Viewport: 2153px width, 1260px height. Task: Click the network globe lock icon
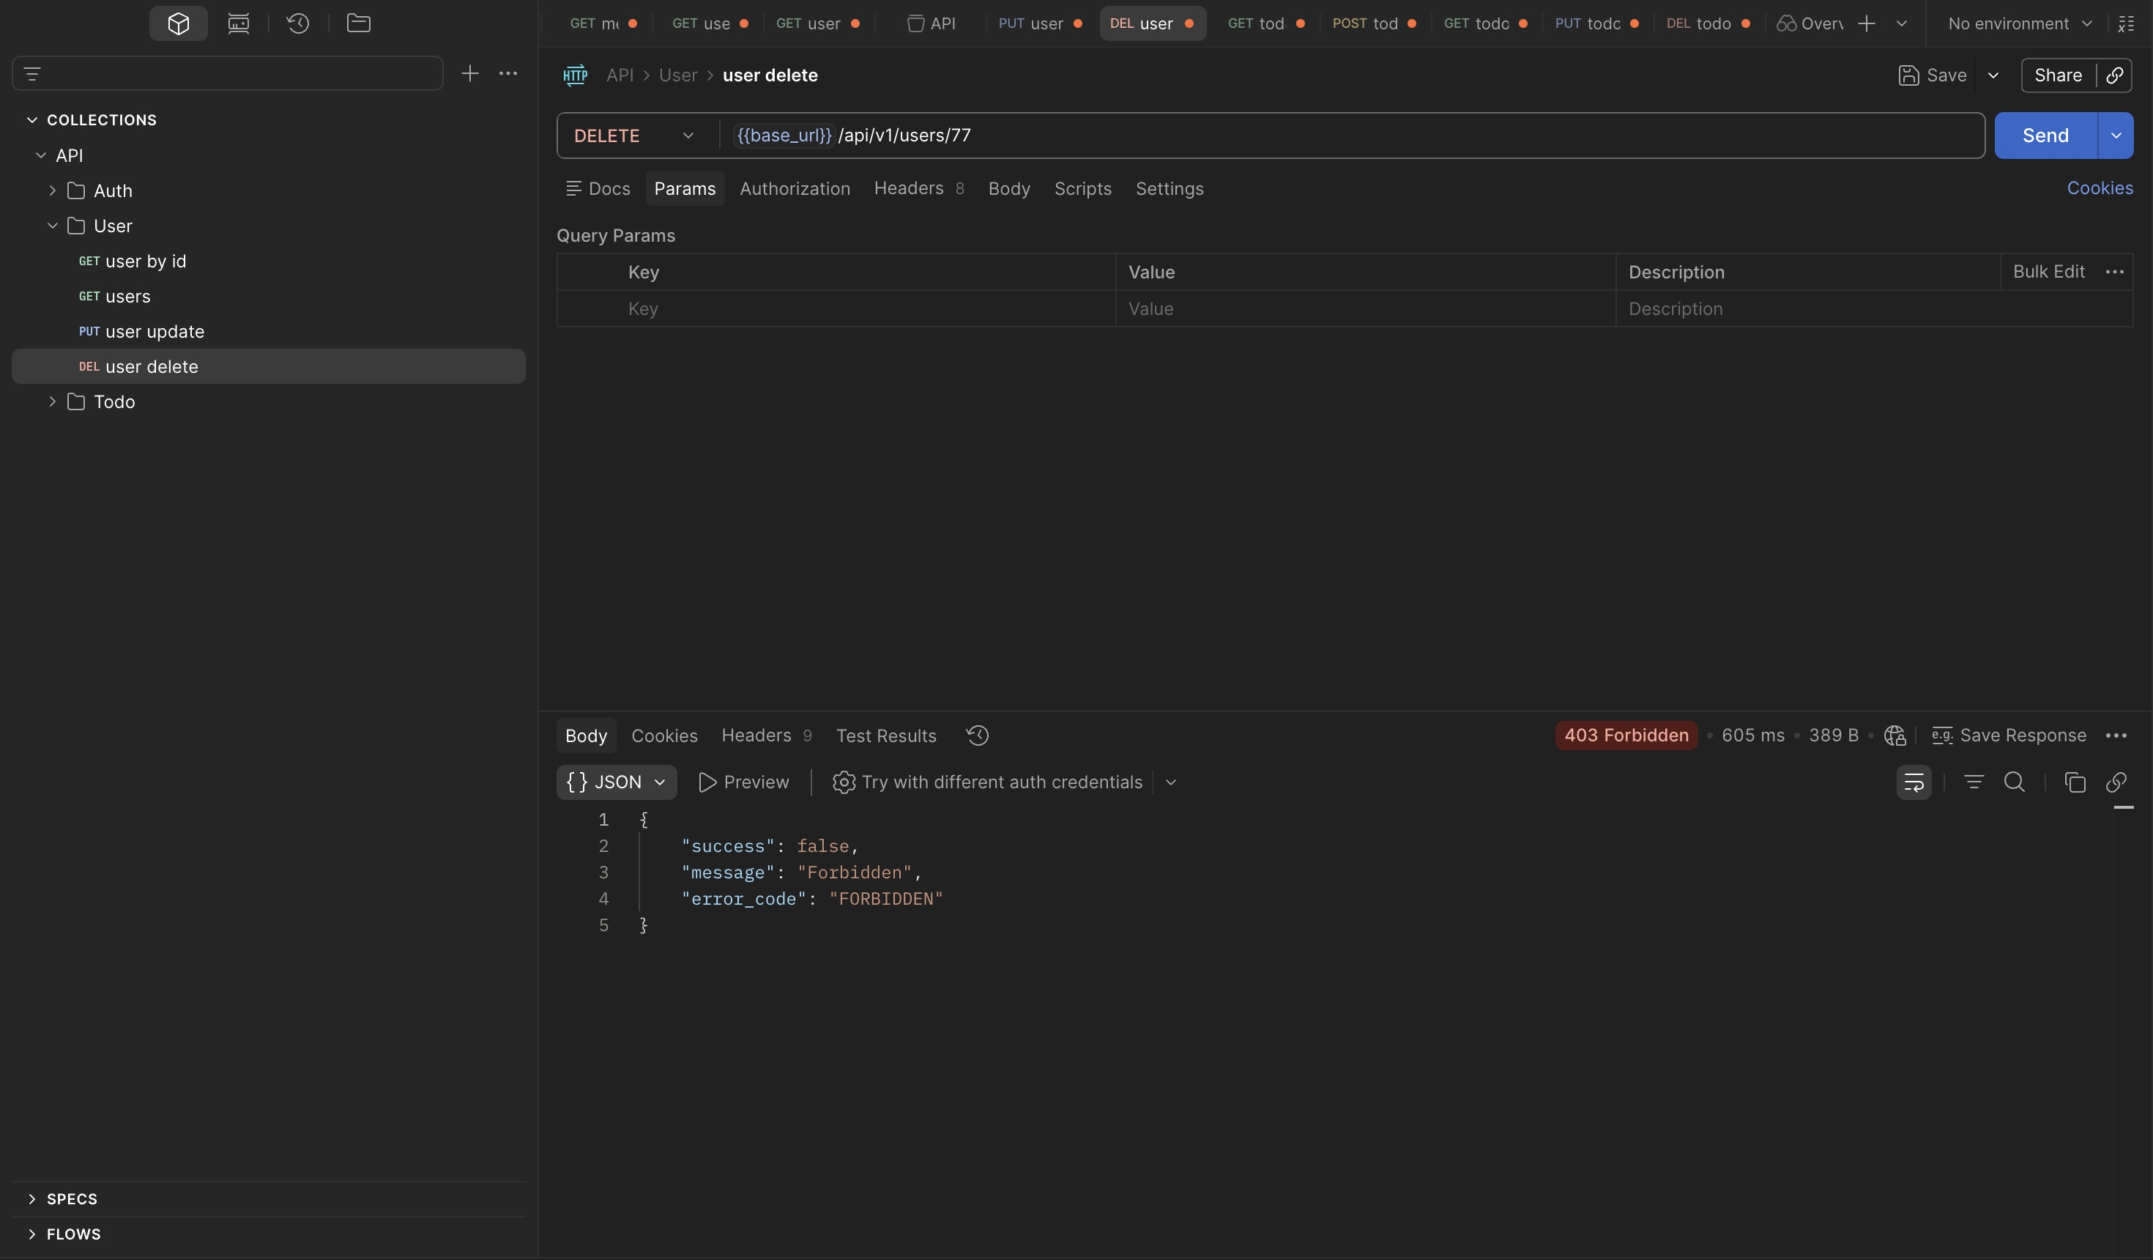point(1895,735)
